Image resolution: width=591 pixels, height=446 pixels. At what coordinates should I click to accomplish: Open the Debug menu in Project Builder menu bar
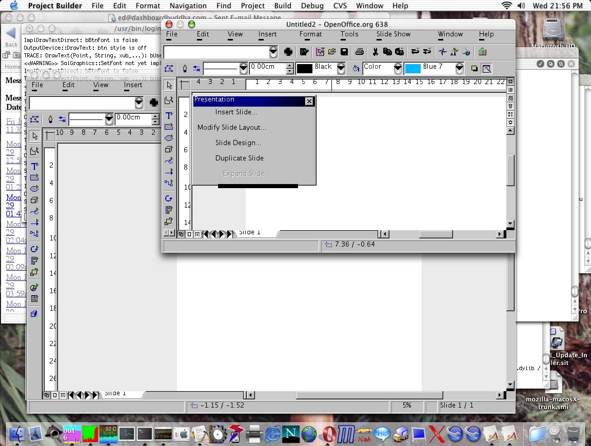(x=312, y=6)
